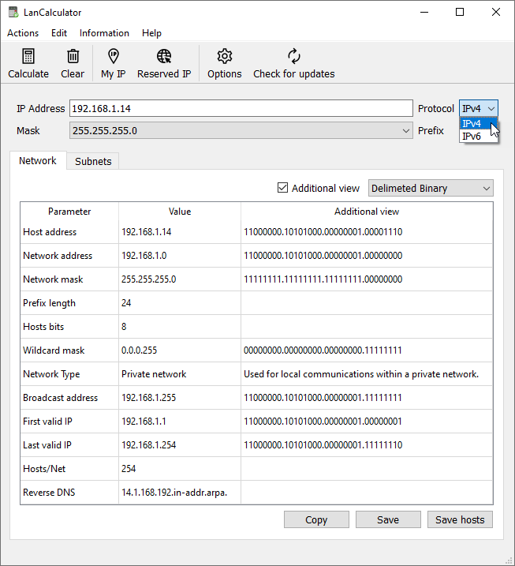Select Hosts/Net value 254
The height and width of the screenshot is (566, 515).
pyautogui.click(x=180, y=469)
